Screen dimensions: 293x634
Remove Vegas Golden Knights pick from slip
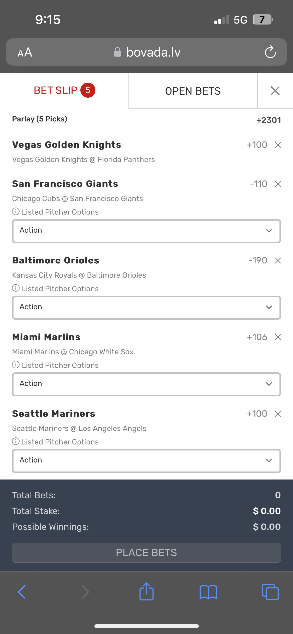tap(278, 145)
